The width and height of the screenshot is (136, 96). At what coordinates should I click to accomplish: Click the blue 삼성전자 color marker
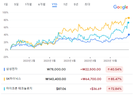coord(4,69)
